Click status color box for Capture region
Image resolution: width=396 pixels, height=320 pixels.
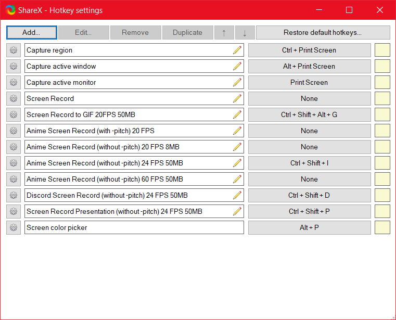click(382, 50)
